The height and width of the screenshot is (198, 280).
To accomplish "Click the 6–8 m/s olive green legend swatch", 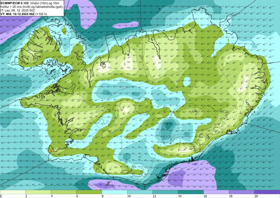I will (89, 192).
